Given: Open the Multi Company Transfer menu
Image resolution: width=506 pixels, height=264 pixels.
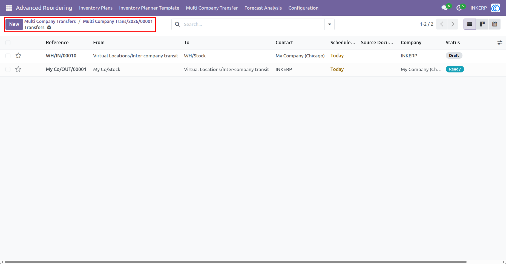Looking at the screenshot, I should tap(212, 8).
